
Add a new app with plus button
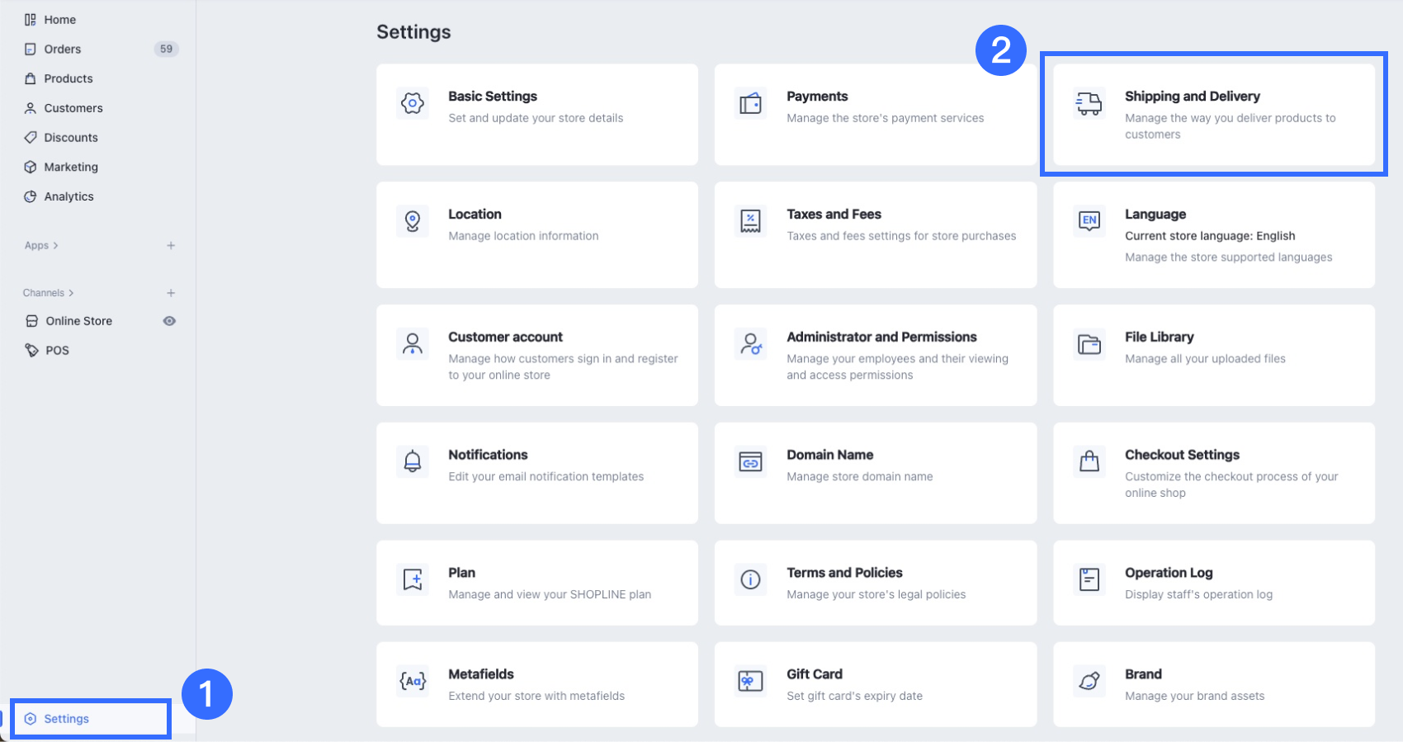point(171,245)
